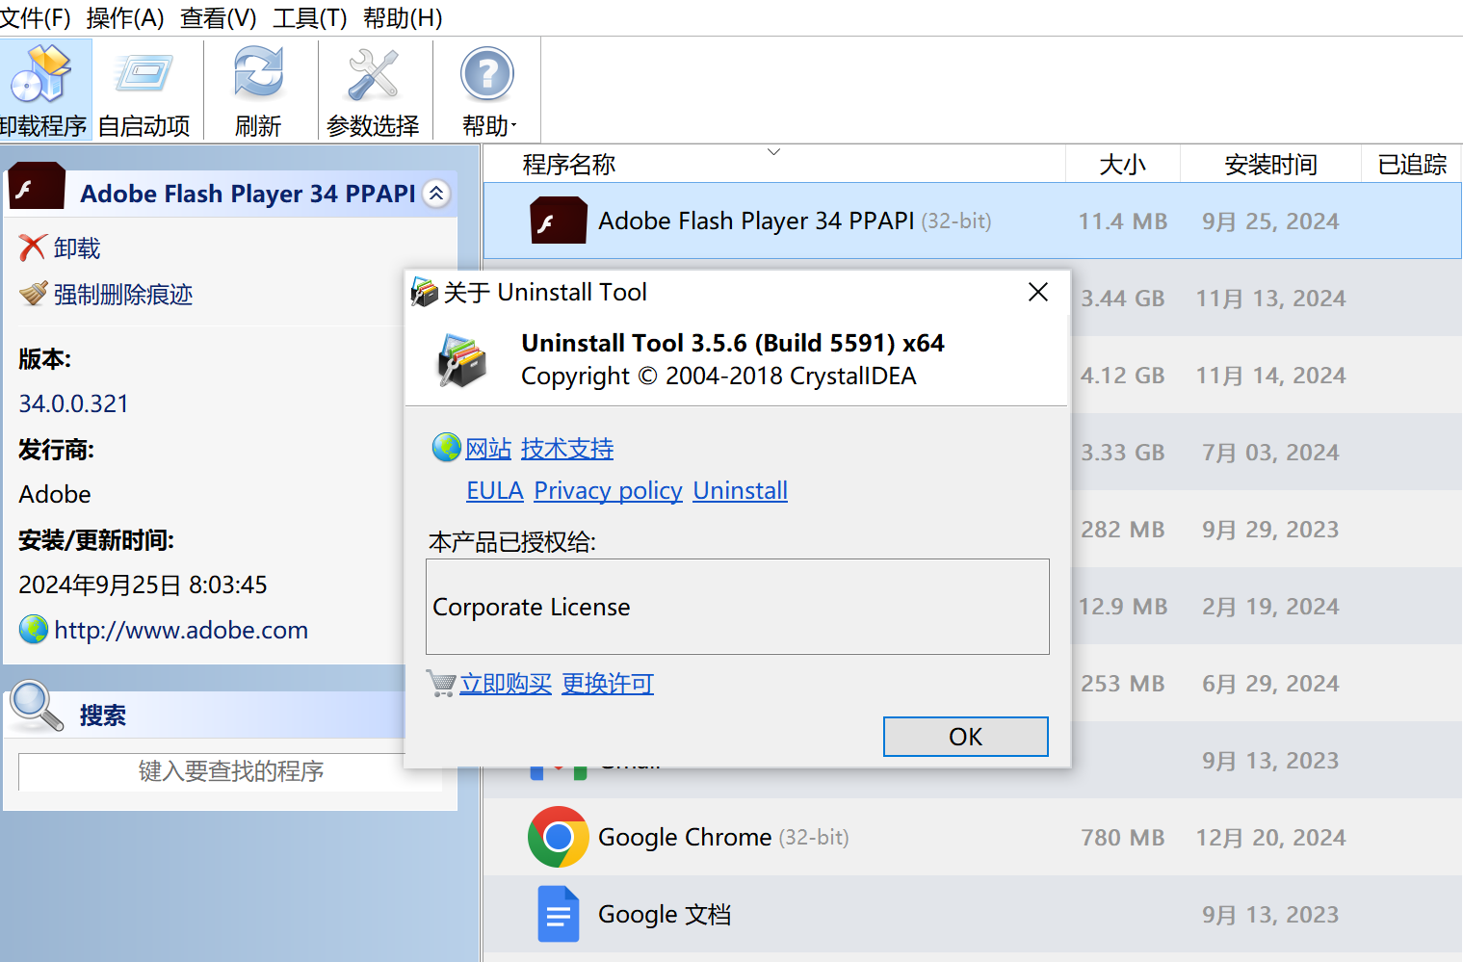
Task: Click the 更换许可 change license link
Action: [608, 684]
